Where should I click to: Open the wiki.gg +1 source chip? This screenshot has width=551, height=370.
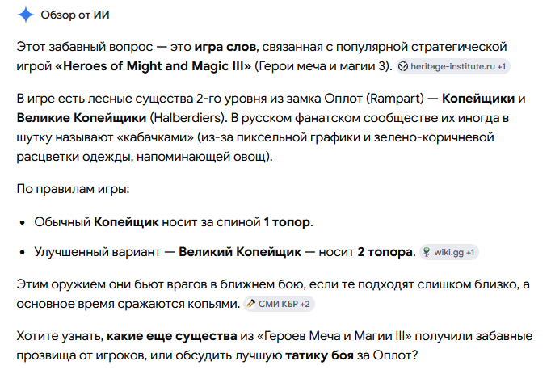click(448, 252)
